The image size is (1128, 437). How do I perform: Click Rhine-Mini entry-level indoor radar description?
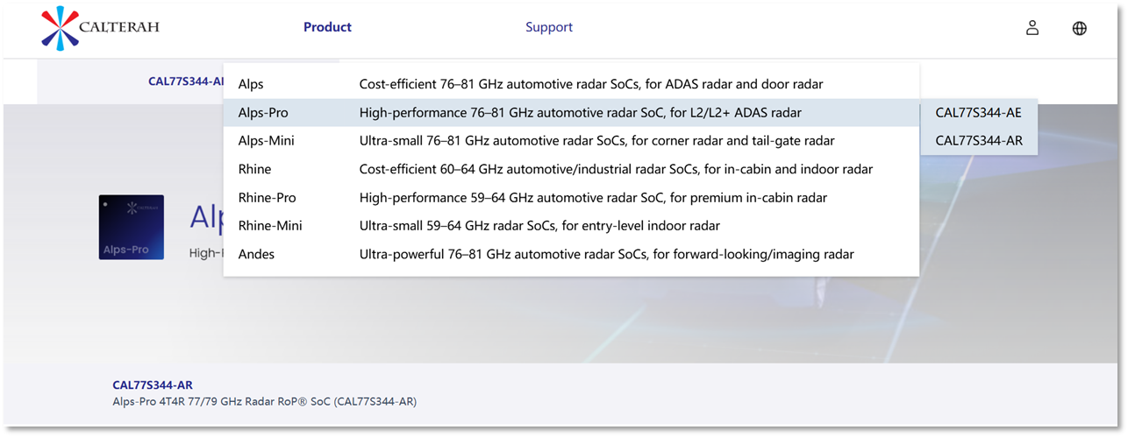(x=539, y=226)
